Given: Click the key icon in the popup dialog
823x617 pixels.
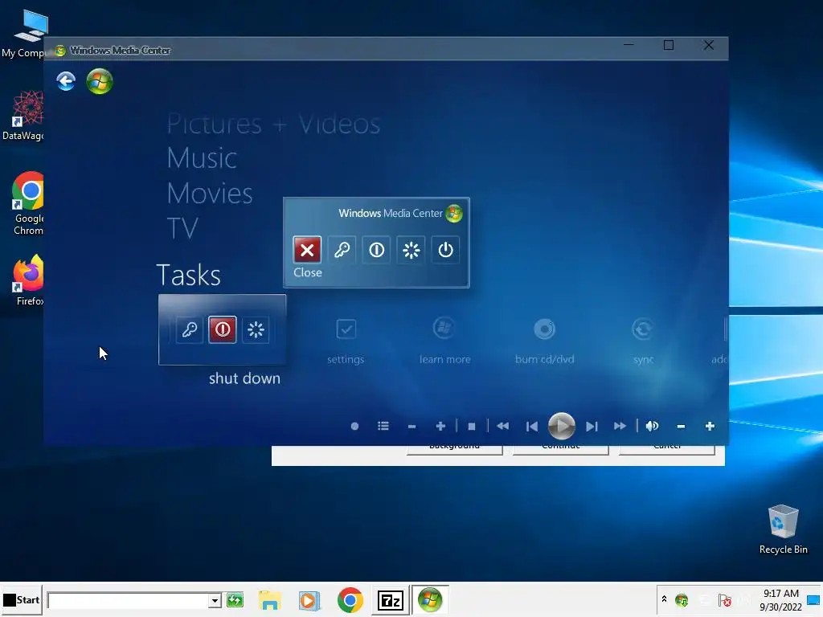Looking at the screenshot, I should tap(342, 250).
